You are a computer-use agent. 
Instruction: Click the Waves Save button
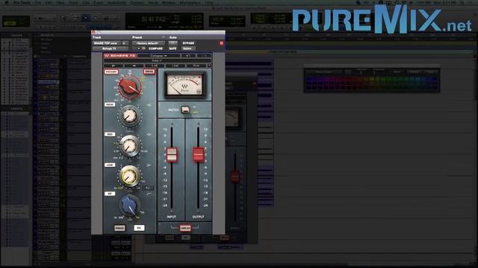click(x=196, y=66)
